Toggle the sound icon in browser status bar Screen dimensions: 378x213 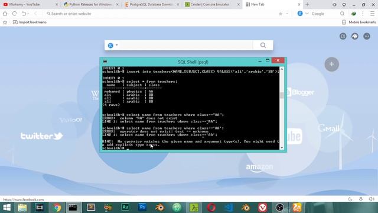coord(372,199)
